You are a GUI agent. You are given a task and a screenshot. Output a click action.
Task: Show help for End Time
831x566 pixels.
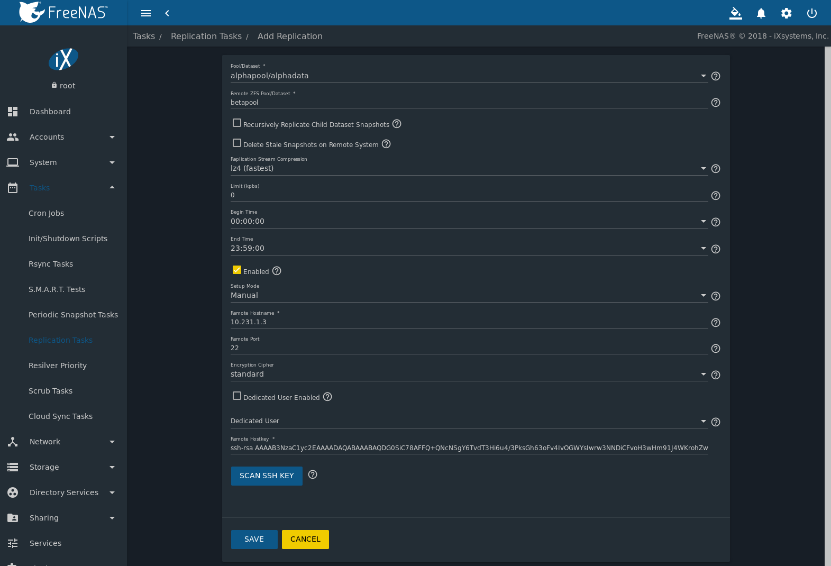click(716, 249)
